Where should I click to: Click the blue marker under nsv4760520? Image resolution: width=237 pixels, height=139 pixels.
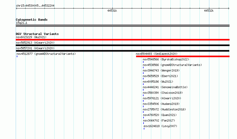click(144, 118)
